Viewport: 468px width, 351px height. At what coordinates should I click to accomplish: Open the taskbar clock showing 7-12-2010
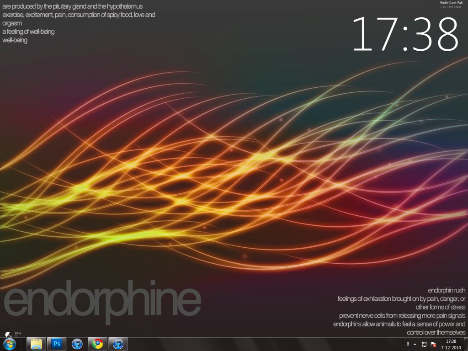[451, 345]
